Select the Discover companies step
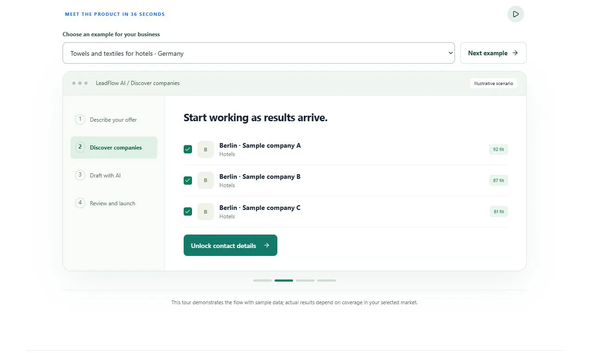 (x=114, y=148)
